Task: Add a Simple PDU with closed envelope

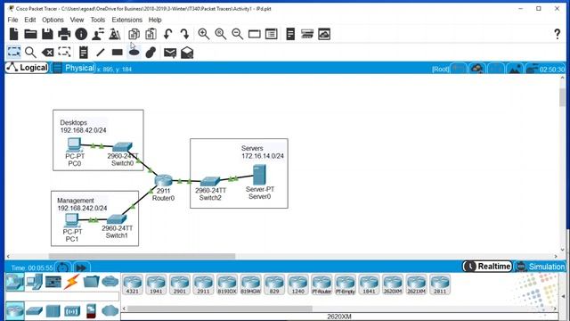Action: (170, 53)
